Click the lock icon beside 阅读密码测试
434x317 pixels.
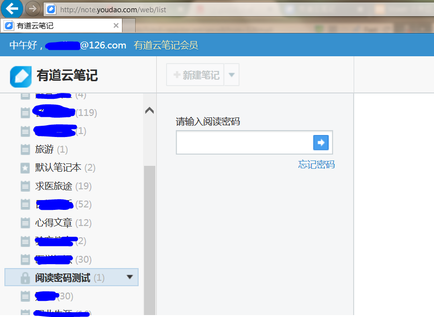pyautogui.click(x=25, y=278)
